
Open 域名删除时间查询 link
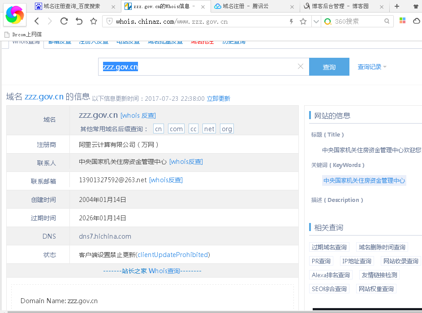click(x=382, y=247)
